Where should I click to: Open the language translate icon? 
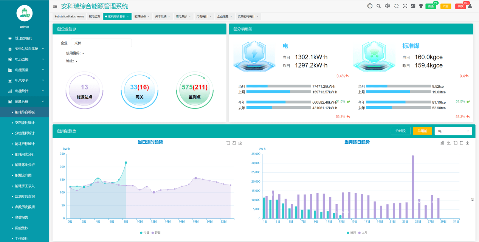click(413, 6)
